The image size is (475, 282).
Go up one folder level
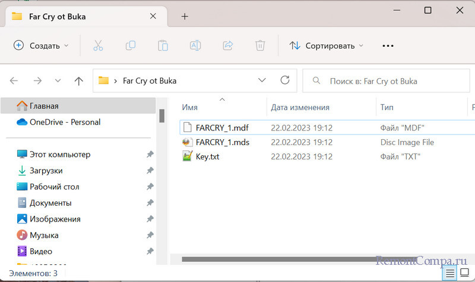tap(79, 81)
